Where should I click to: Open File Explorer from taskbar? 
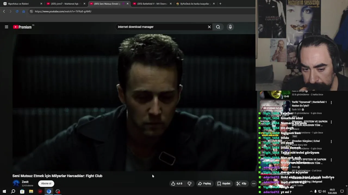[x=31, y=191]
